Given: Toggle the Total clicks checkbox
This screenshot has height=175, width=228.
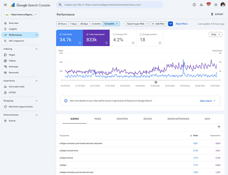Looking at the screenshot, I should point(61,34).
